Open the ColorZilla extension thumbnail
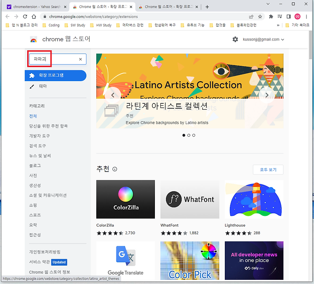 click(126, 199)
